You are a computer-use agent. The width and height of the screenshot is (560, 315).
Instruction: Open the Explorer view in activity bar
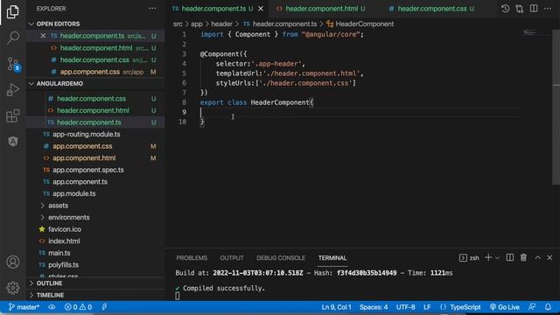pyautogui.click(x=13, y=11)
